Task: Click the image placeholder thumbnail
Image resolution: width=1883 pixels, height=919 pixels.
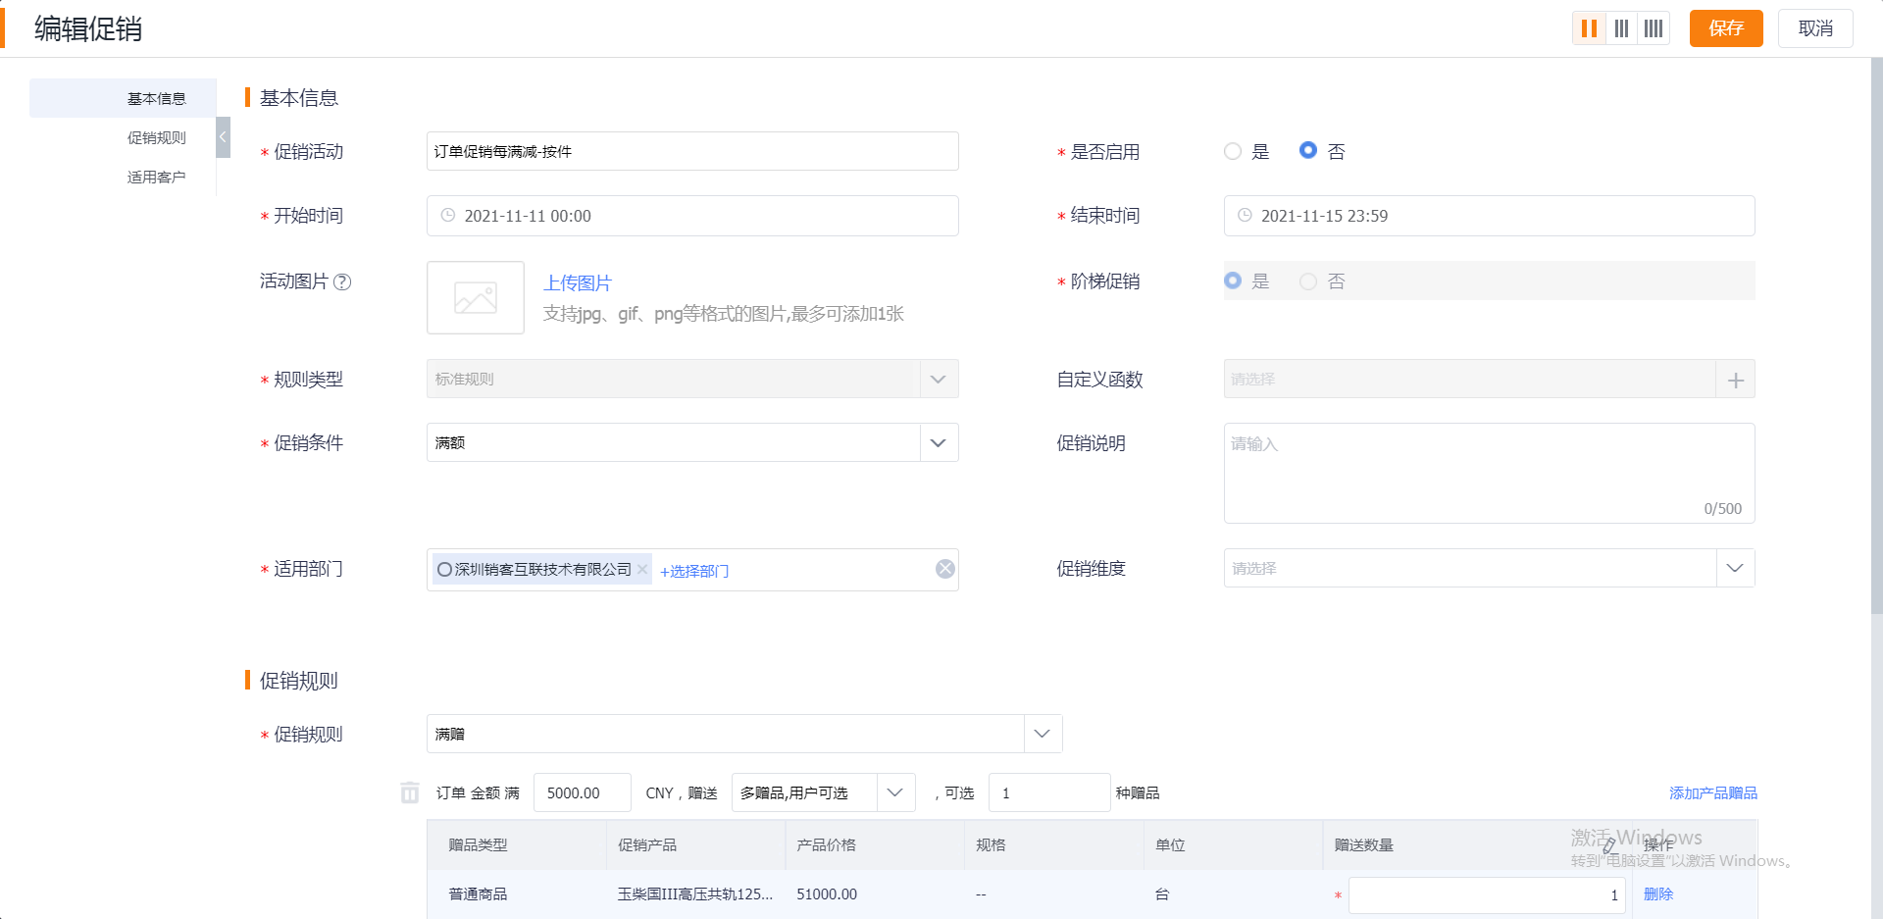Action: click(x=476, y=297)
